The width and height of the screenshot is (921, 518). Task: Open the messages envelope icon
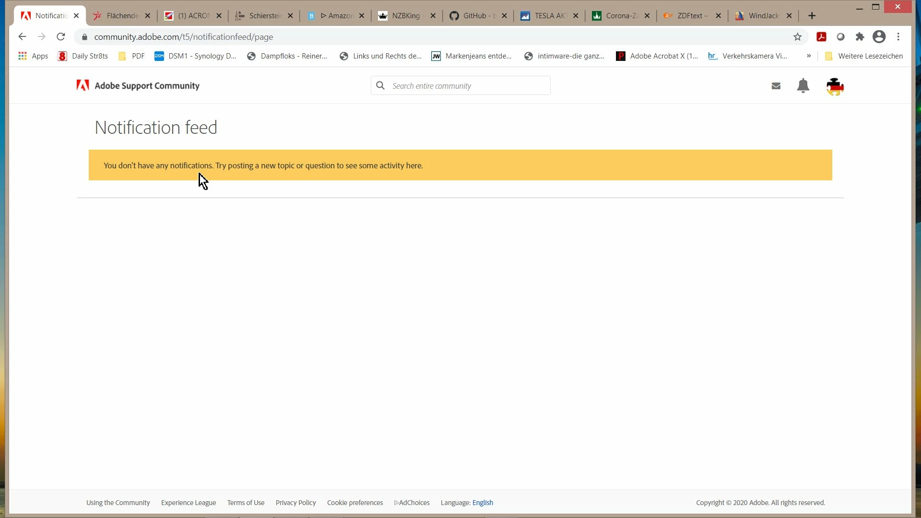[776, 86]
